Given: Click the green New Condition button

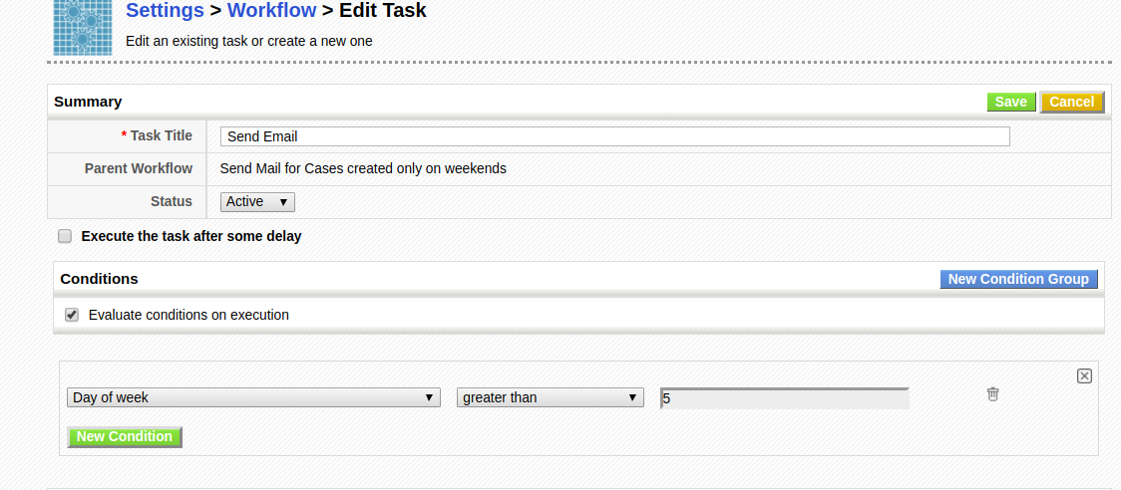Looking at the screenshot, I should point(125,437).
